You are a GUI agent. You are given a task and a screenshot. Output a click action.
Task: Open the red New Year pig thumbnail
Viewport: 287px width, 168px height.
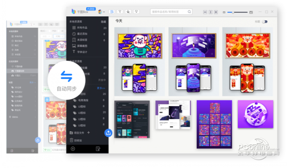tap(248, 62)
